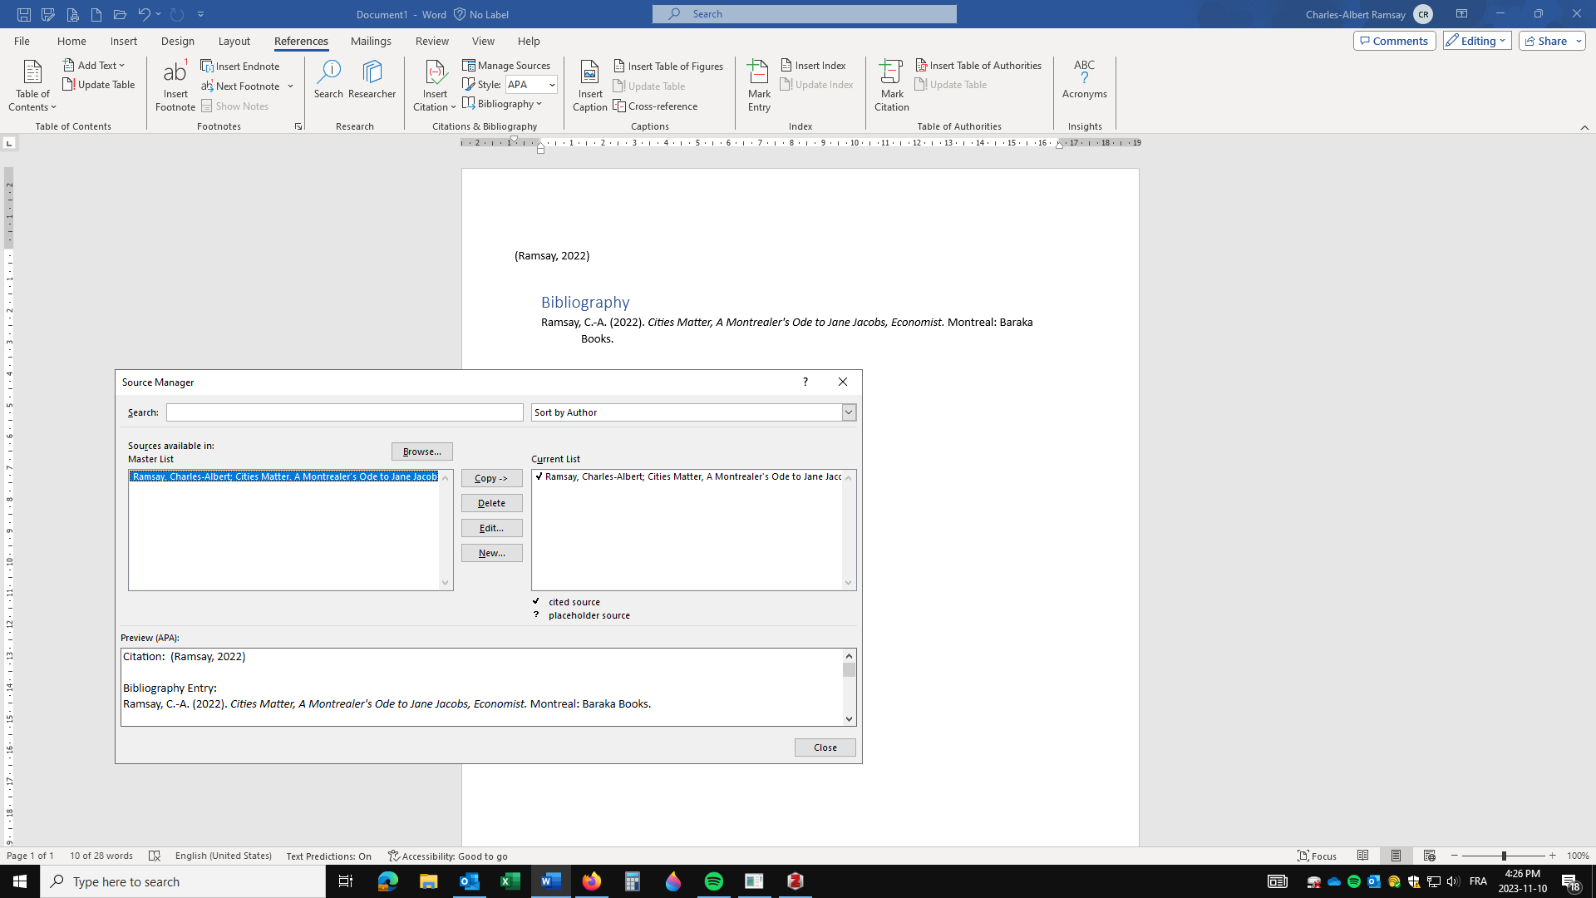This screenshot has width=1596, height=898.
Task: Switch to the Layout tab
Action: coord(234,41)
